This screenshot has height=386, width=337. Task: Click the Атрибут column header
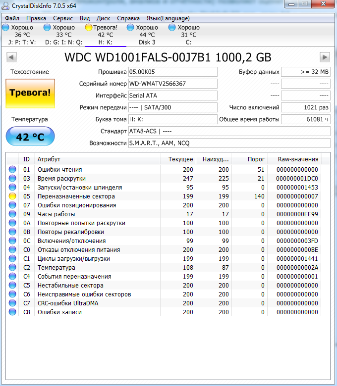97,159
